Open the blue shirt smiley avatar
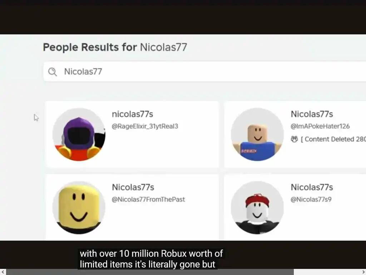Image resolution: width=366 pixels, height=275 pixels. pos(257,135)
